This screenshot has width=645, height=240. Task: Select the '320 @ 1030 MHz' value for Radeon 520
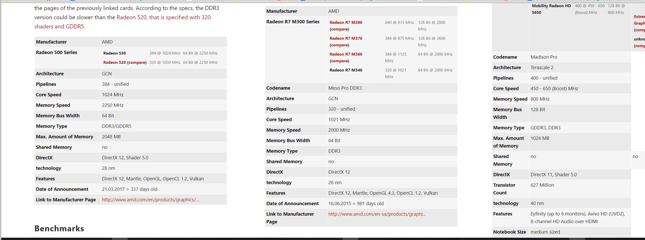[165, 62]
